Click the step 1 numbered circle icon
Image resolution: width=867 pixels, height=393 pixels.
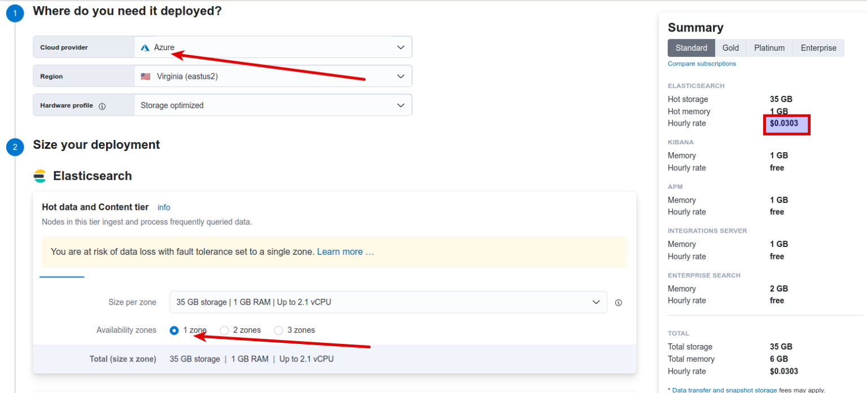[15, 13]
